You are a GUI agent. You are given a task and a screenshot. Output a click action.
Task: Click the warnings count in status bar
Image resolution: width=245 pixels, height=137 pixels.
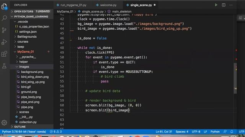point(59,132)
